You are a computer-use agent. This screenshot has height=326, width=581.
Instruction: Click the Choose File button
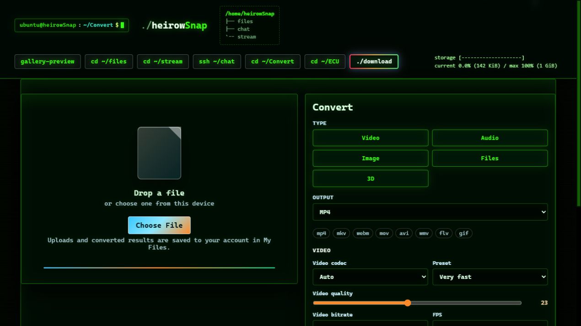coord(159,225)
